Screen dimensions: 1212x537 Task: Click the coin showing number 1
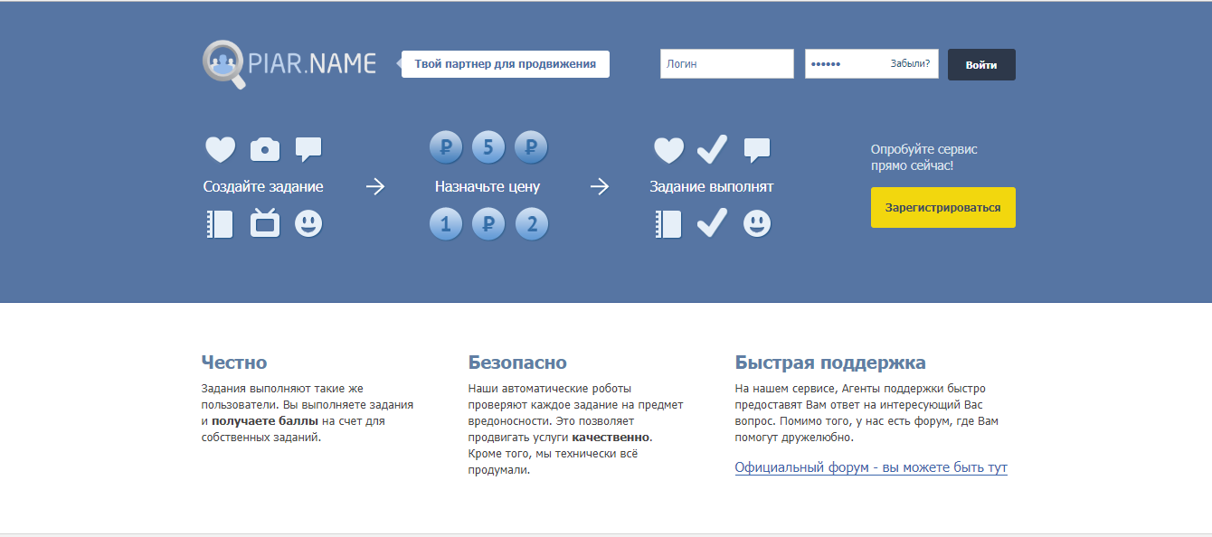click(x=446, y=223)
